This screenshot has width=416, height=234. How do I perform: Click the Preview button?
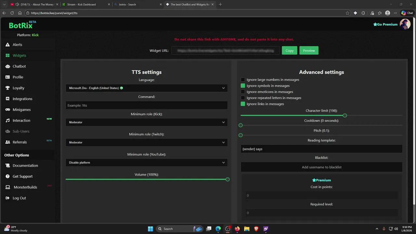309,50
